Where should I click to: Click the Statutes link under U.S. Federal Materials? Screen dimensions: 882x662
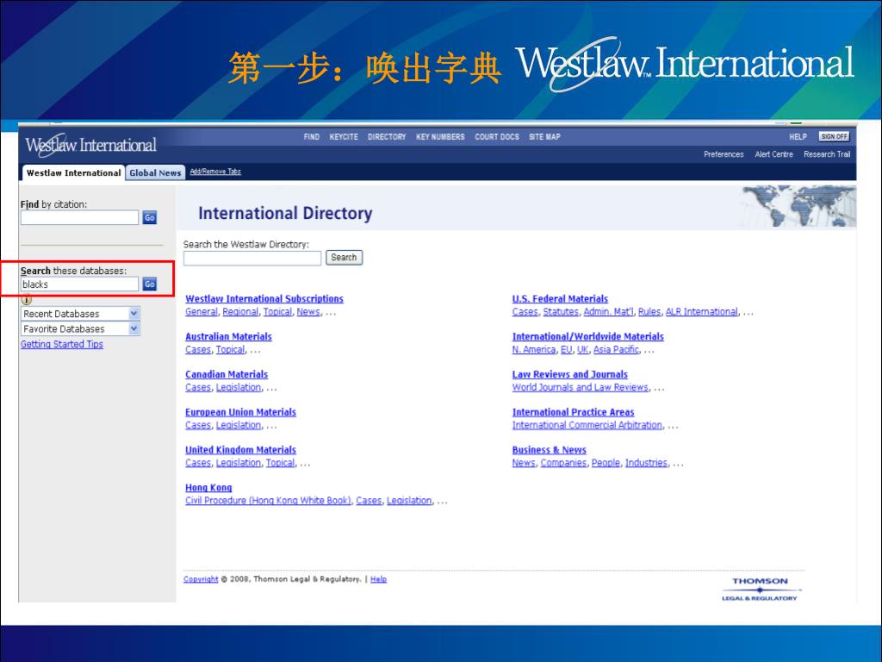(561, 312)
